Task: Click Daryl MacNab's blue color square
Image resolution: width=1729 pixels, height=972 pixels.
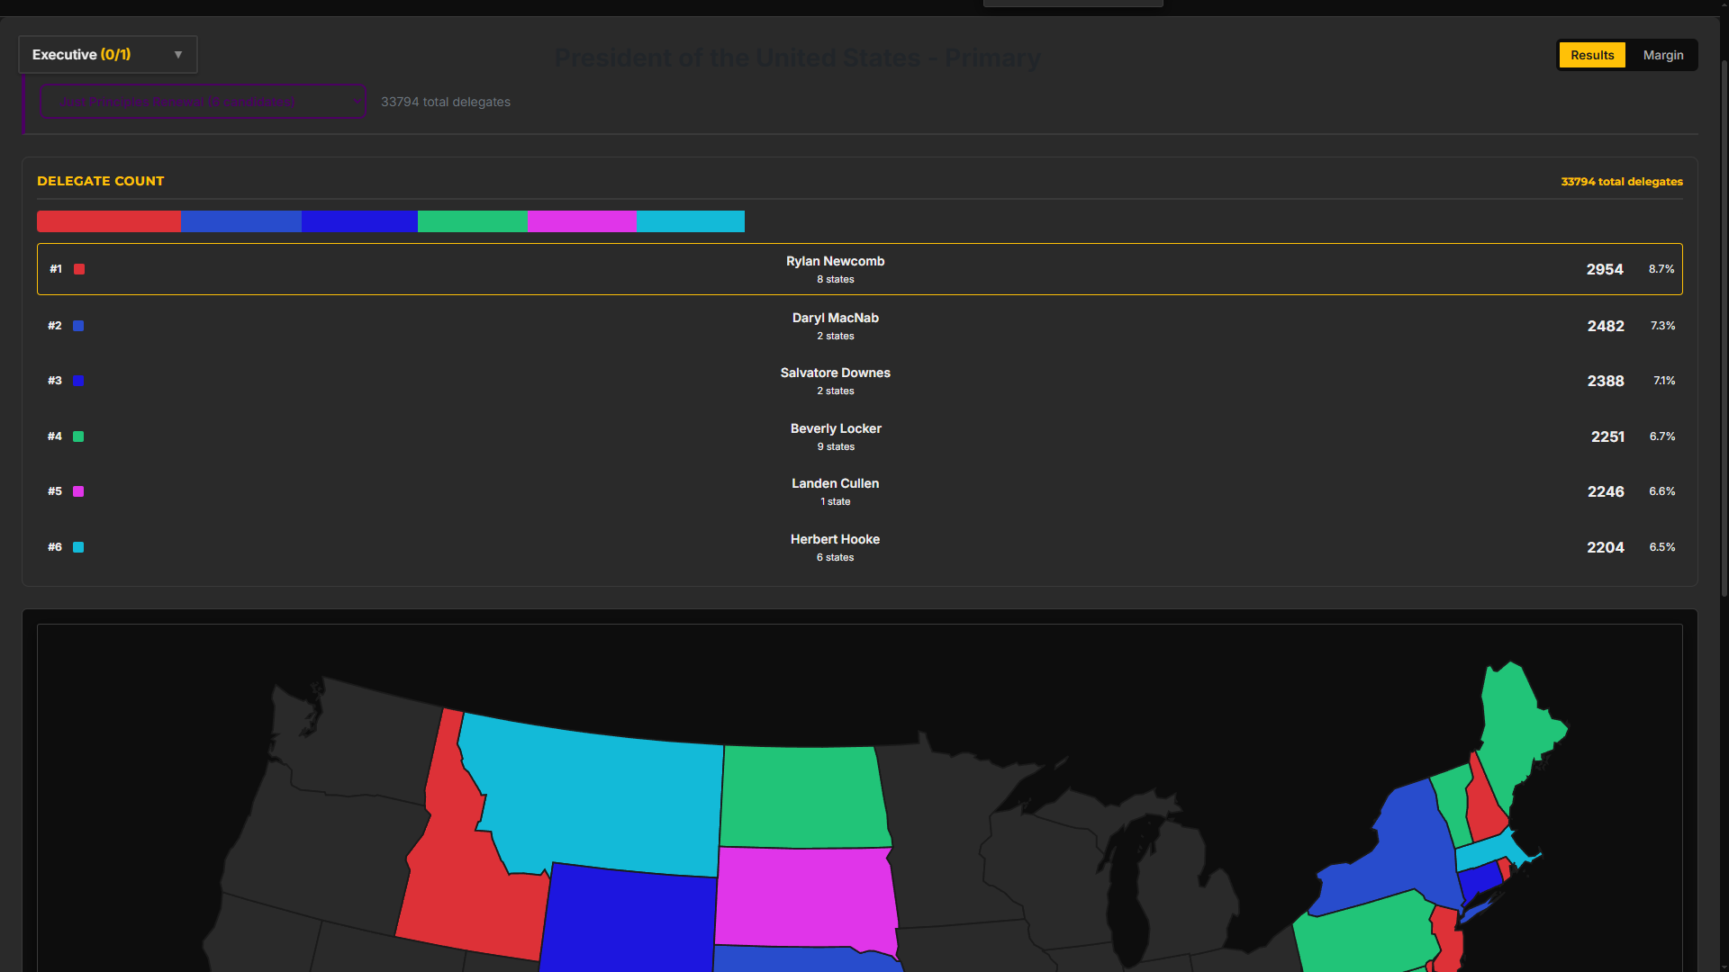Action: click(78, 326)
